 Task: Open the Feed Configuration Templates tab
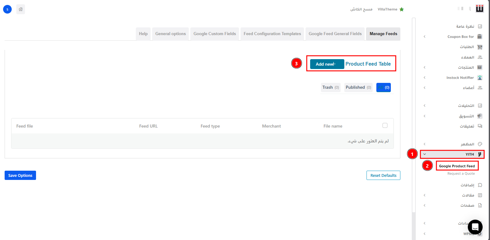(x=272, y=34)
